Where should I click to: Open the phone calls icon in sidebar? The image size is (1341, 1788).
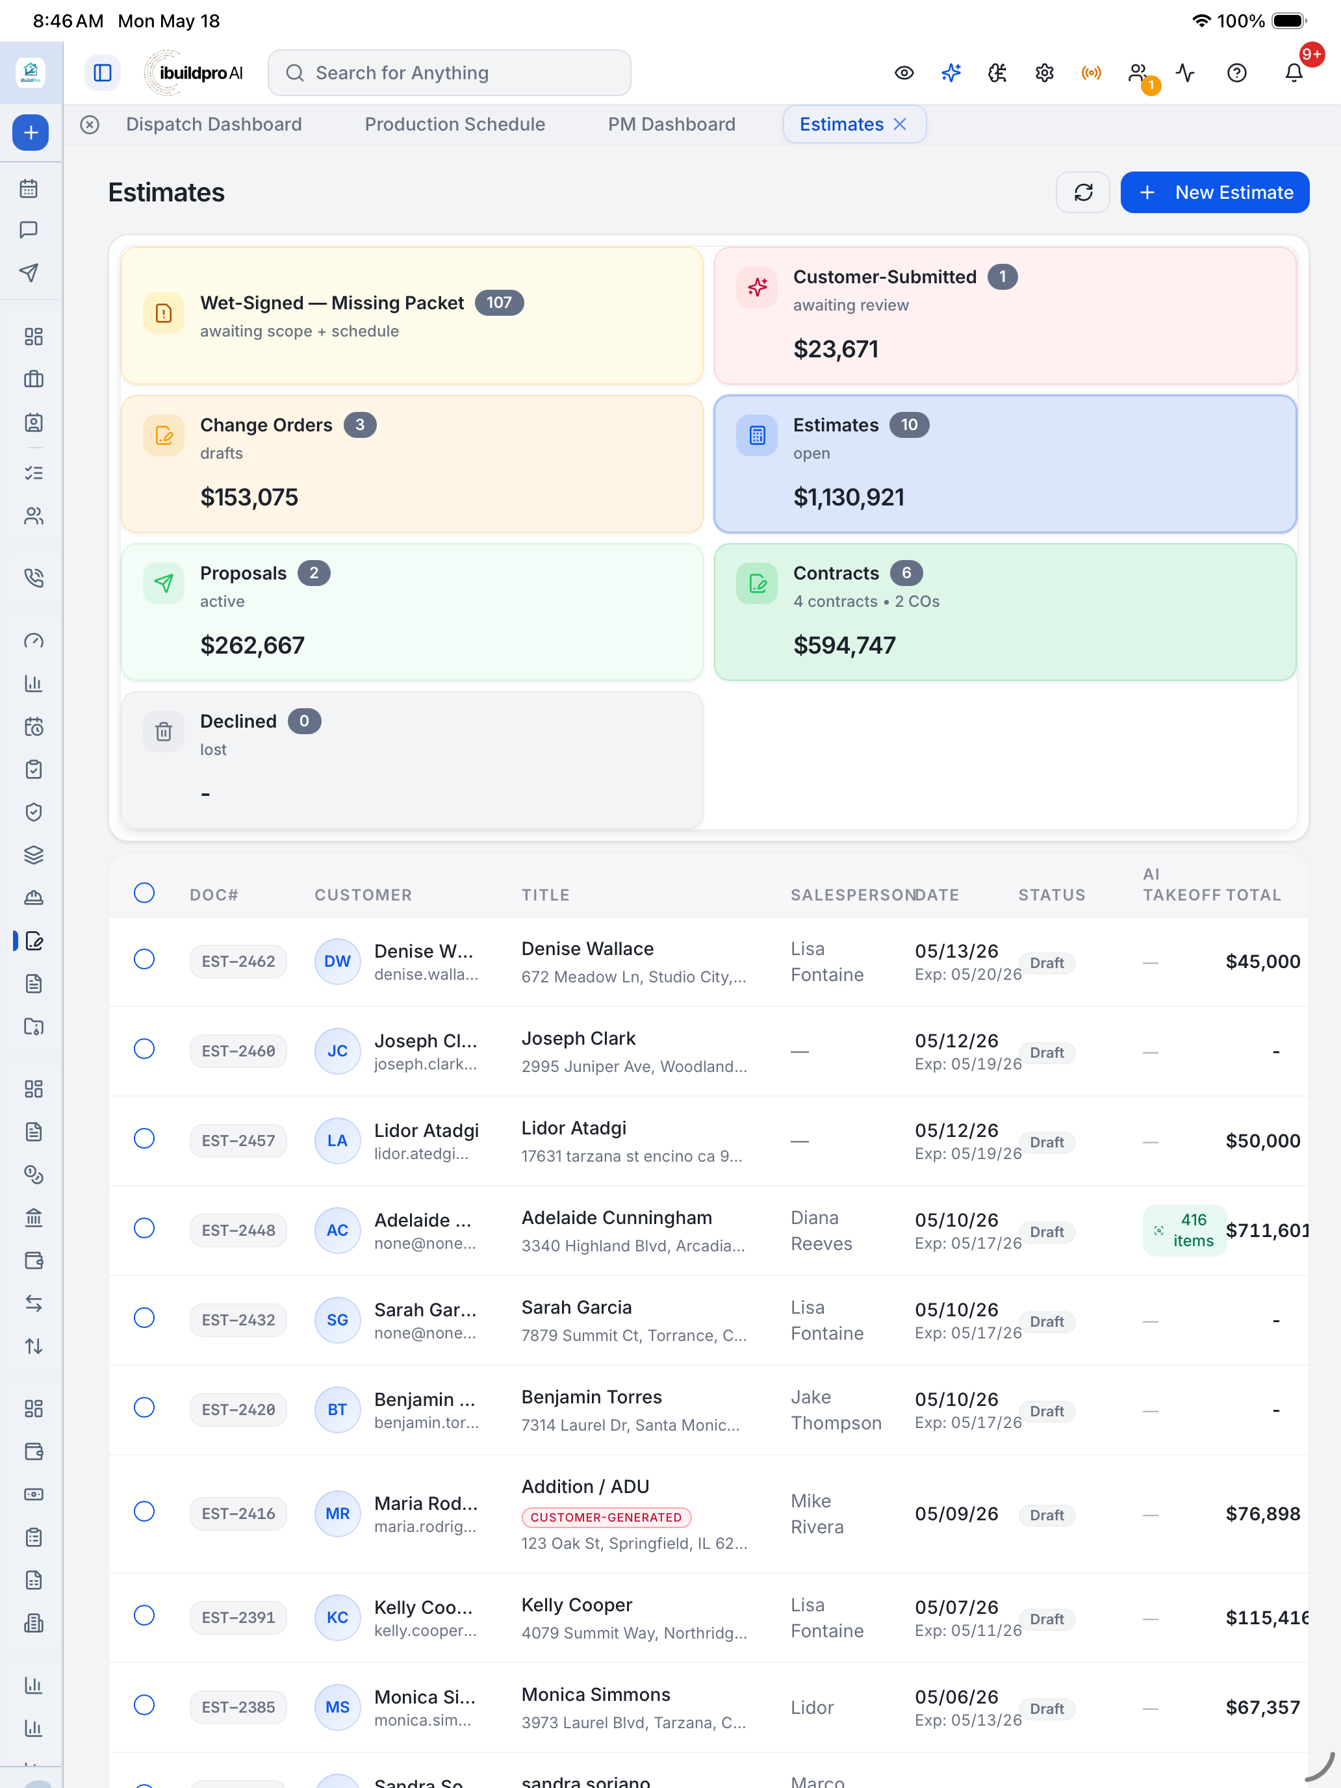click(x=33, y=577)
